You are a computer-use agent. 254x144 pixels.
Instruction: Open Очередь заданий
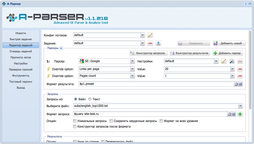click(21, 51)
